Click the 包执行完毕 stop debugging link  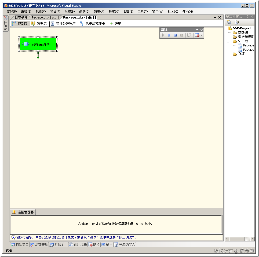pos(77,237)
